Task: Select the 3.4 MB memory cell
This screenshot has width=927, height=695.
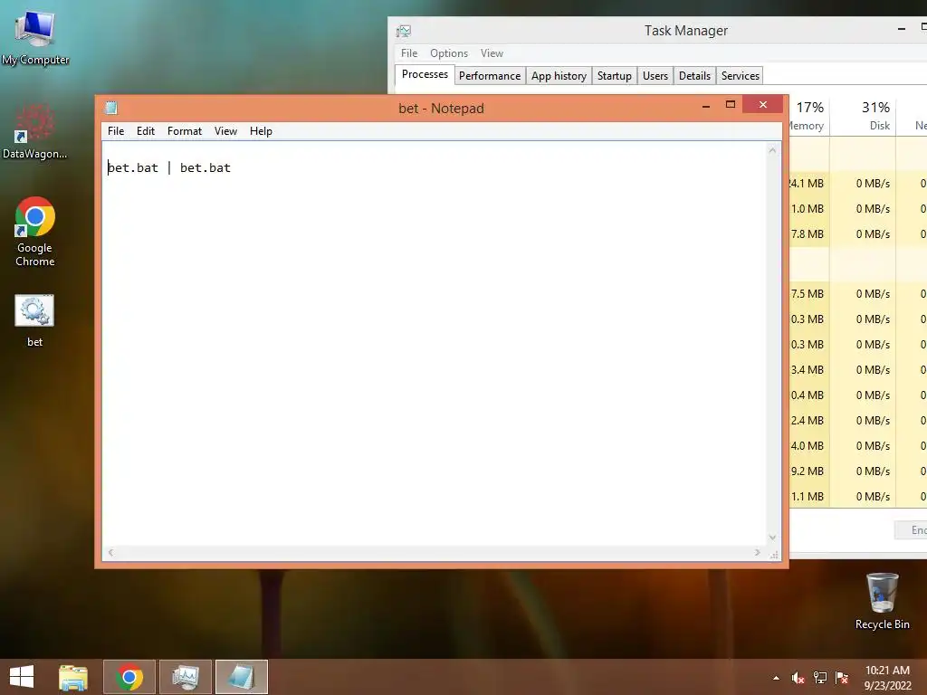Action: tap(808, 370)
